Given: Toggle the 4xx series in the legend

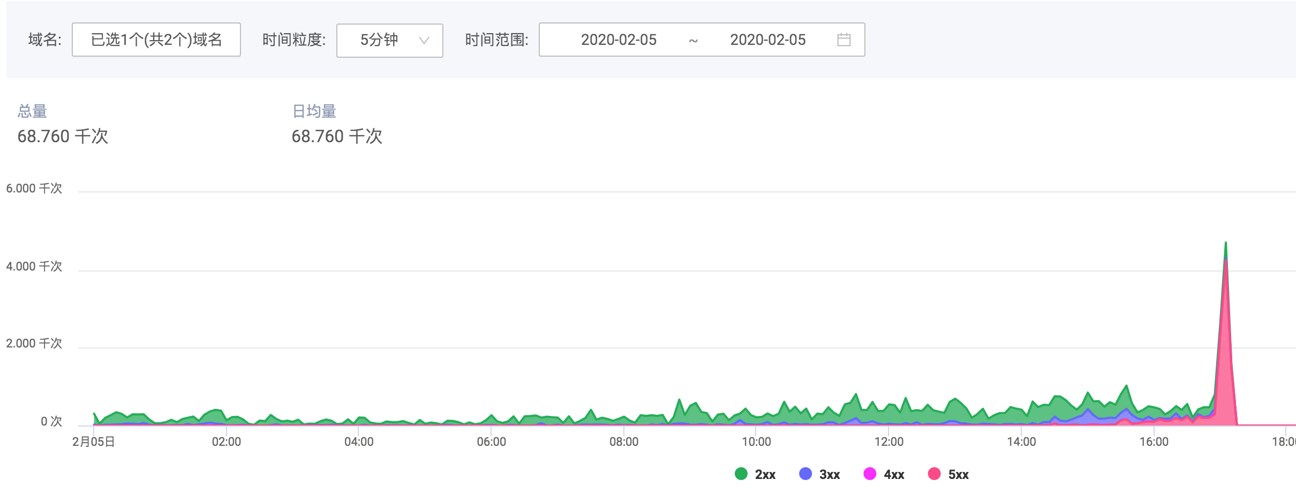Looking at the screenshot, I should [x=884, y=474].
